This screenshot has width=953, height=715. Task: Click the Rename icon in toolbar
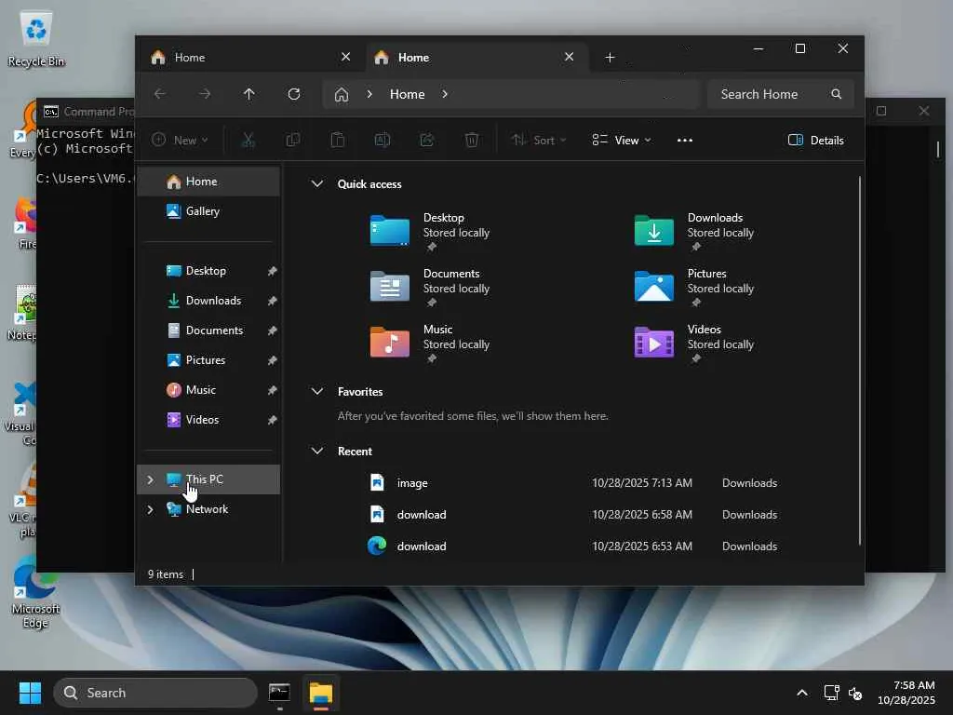(383, 141)
